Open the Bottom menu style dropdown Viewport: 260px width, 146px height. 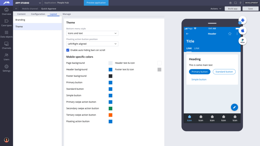[x=92, y=33]
